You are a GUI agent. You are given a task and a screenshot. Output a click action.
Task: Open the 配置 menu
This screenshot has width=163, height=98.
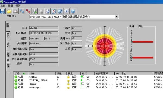click(x=10, y=6)
